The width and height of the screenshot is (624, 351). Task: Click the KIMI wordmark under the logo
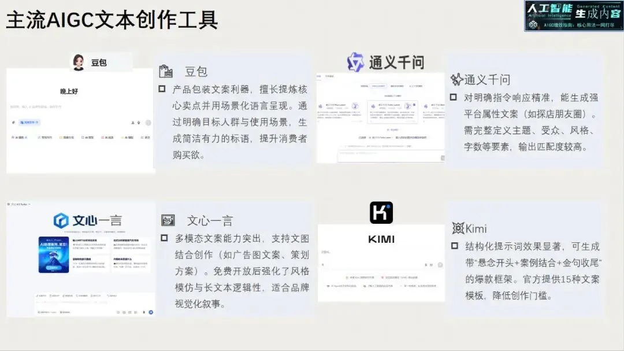tap(381, 239)
